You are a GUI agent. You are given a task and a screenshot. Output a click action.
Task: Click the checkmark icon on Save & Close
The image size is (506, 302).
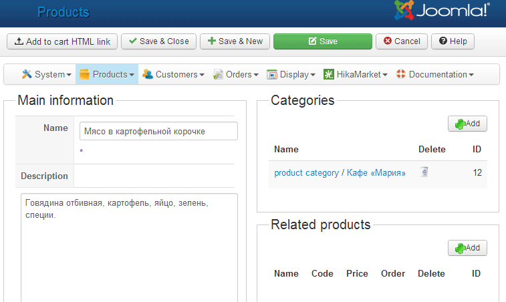tap(132, 41)
